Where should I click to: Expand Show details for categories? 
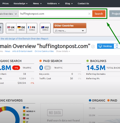click(x=63, y=51)
